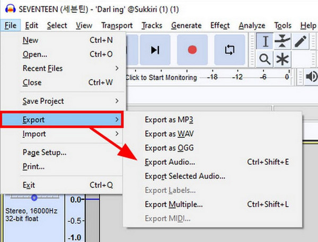
Task: Click the playback speaker meter icon
Action: tap(311, 77)
